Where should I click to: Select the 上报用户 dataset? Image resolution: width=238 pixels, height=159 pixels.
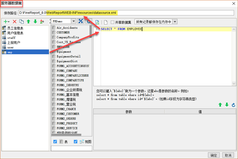pyautogui.click(x=25, y=43)
